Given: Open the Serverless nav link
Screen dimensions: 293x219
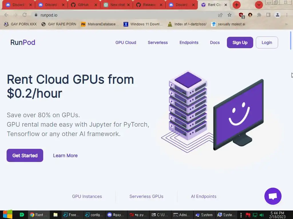Looking at the screenshot, I should point(158,42).
